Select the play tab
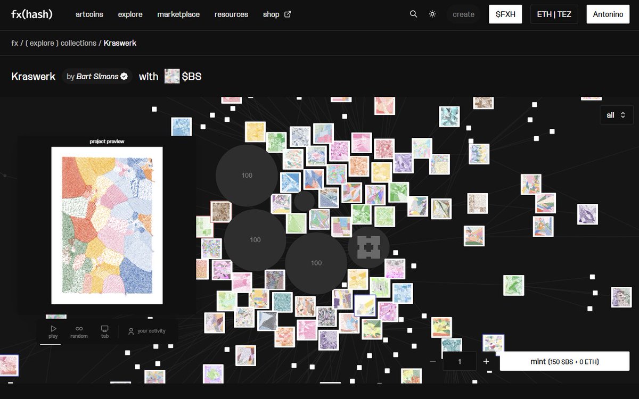The image size is (639, 399). point(53,332)
